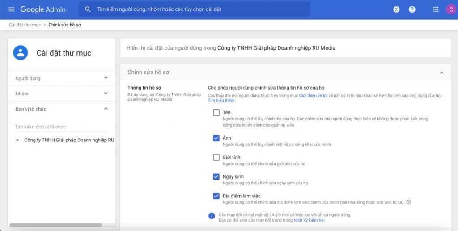458x231 pixels.
Task: Open the Giới thiệu về tôi link
Action: (313, 96)
